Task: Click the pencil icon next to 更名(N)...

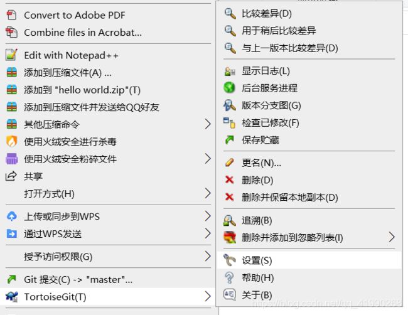Action: (x=230, y=163)
